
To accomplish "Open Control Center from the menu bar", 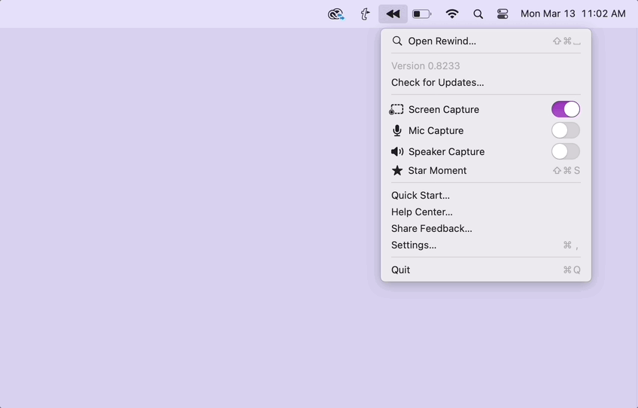I will coord(503,14).
